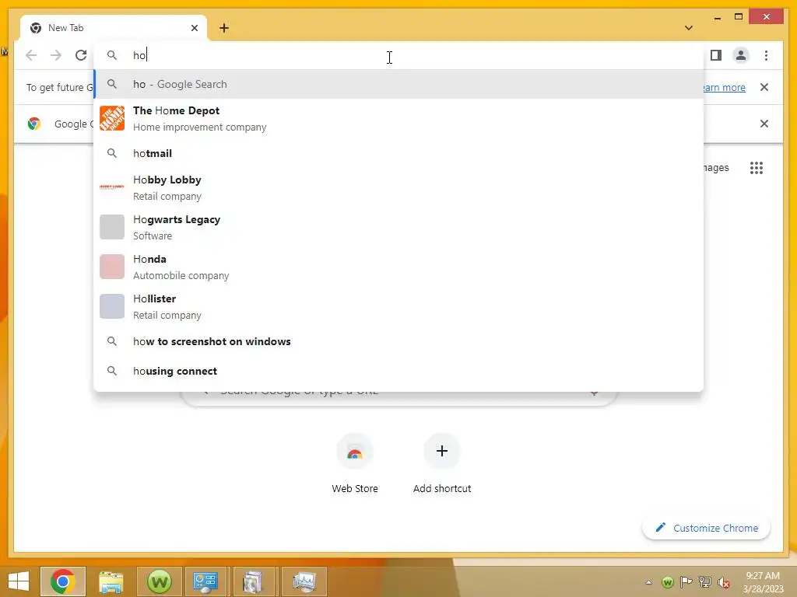The width and height of the screenshot is (797, 597).
Task: Open Control Panel icon in taskbar
Action: 205,581
